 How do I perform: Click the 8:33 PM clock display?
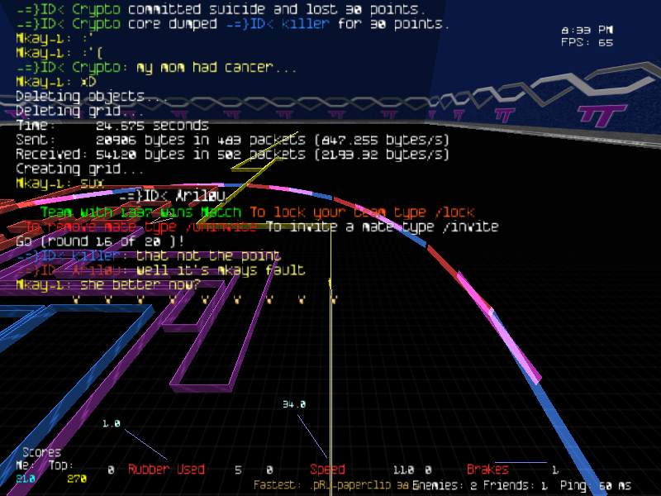tap(587, 30)
